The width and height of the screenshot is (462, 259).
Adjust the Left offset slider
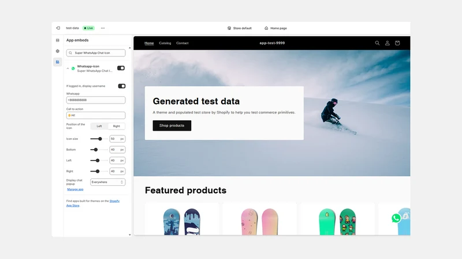[x=98, y=161]
